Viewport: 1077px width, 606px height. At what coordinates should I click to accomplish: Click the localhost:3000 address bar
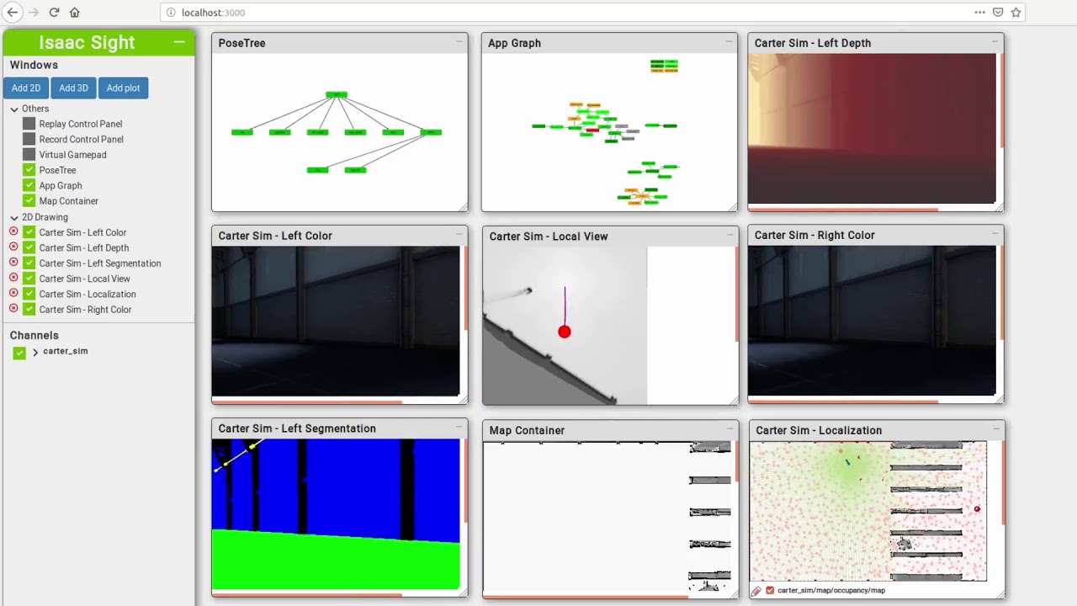point(564,13)
